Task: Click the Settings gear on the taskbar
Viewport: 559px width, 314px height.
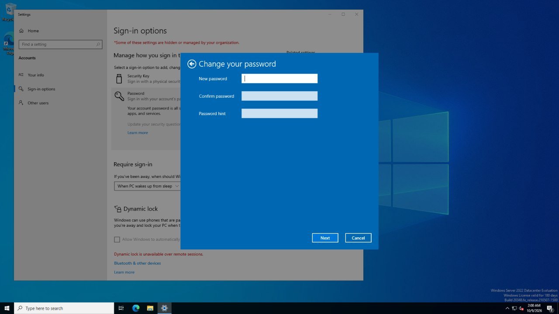Action: pos(164,308)
